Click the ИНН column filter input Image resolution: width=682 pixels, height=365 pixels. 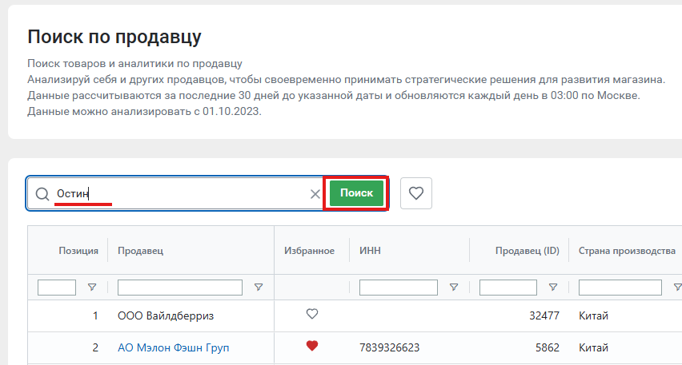tap(398, 288)
